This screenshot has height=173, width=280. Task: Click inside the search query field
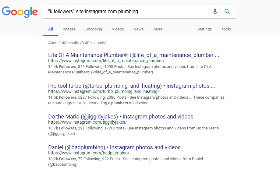coord(127,12)
